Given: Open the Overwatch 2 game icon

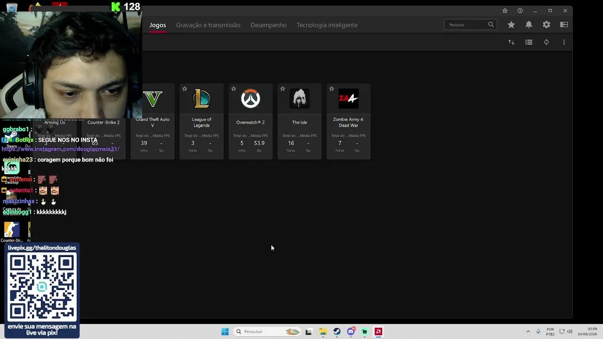Looking at the screenshot, I should [x=251, y=98].
